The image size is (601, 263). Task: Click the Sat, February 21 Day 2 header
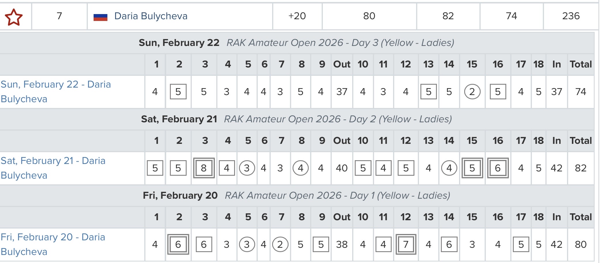pos(296,119)
